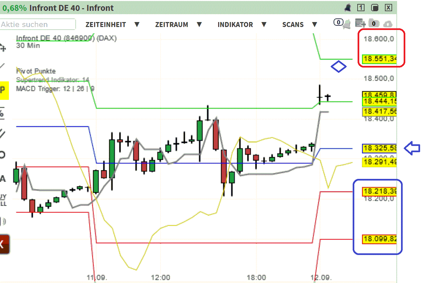The width and height of the screenshot is (428, 283).
Task: Select the text annotation tool A
Action: [x=3, y=178]
